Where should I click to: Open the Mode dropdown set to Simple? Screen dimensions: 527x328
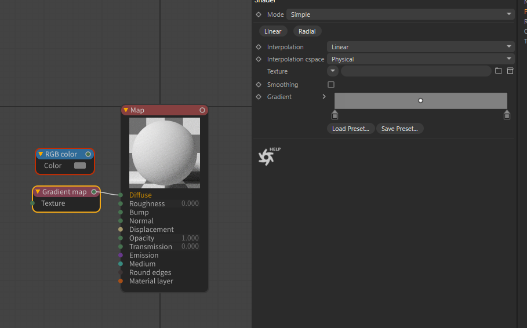pyautogui.click(x=400, y=14)
